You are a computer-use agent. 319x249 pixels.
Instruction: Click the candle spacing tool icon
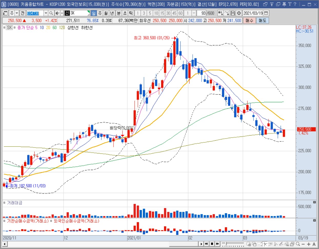coord(220,13)
